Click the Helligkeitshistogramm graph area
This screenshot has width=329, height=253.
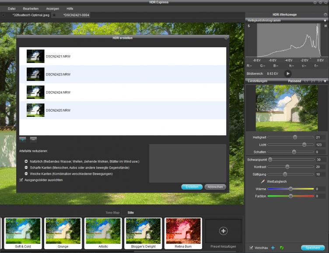289,40
